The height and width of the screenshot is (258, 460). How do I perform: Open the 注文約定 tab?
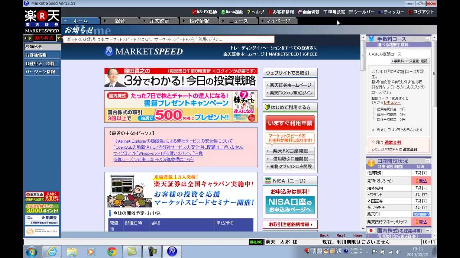click(x=160, y=21)
